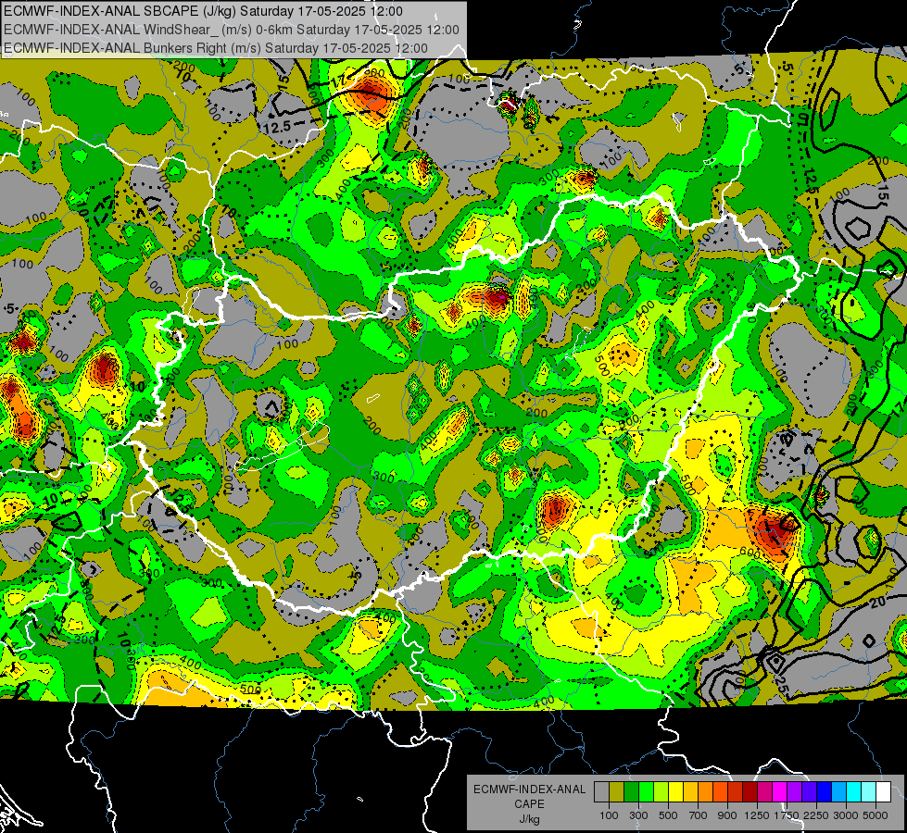
Task: Click the CAPE label in the legend
Action: click(x=529, y=804)
